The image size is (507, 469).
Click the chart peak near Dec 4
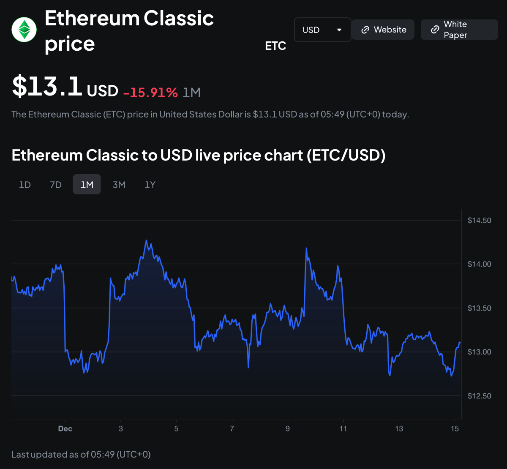[x=146, y=240]
